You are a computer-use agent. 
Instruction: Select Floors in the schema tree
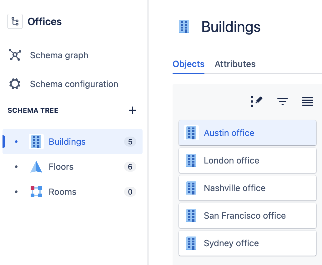point(73,167)
